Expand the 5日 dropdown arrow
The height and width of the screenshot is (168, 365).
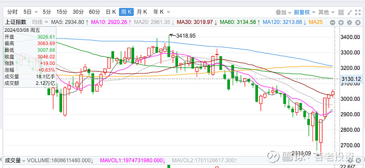click(36, 12)
